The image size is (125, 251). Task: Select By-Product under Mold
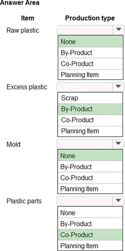(90, 167)
